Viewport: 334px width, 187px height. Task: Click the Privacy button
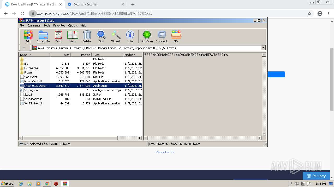[x=316, y=176]
